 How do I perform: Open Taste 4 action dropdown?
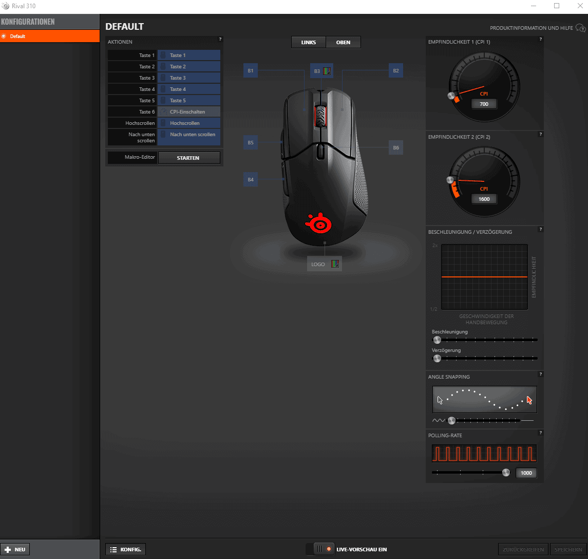[188, 89]
